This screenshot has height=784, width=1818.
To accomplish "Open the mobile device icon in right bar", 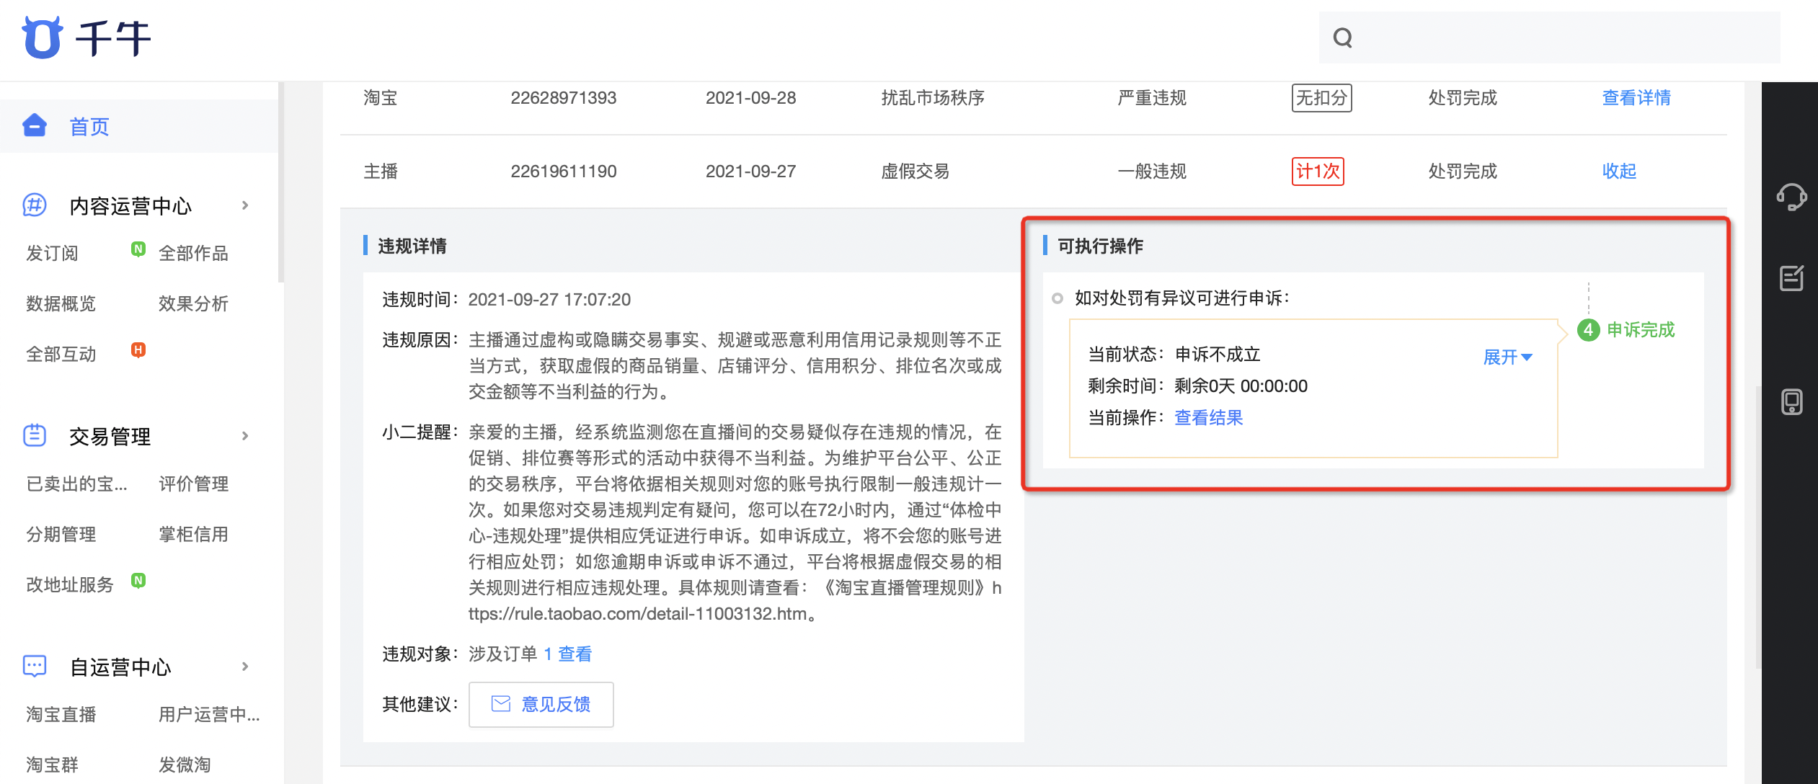I will pyautogui.click(x=1791, y=401).
